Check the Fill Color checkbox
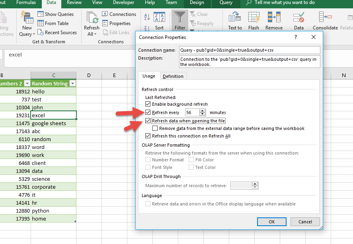The width and height of the screenshot is (353, 244). pyautogui.click(x=191, y=160)
